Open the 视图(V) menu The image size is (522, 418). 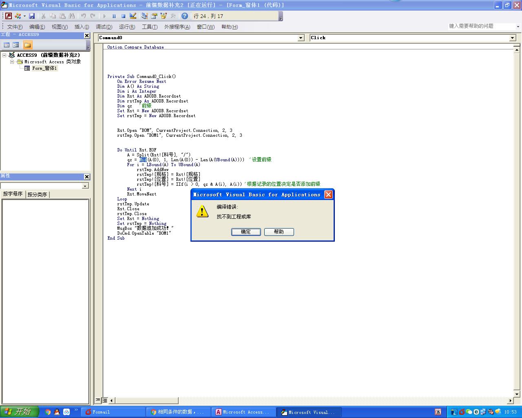pyautogui.click(x=60, y=27)
